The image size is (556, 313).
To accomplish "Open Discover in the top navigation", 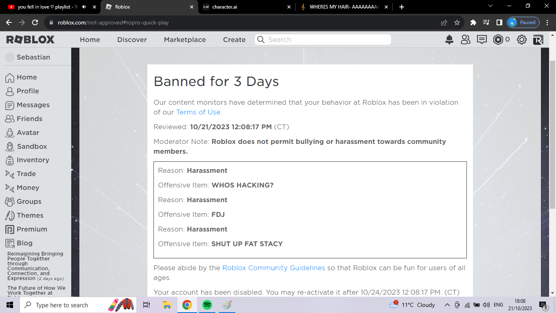I will tap(132, 40).
